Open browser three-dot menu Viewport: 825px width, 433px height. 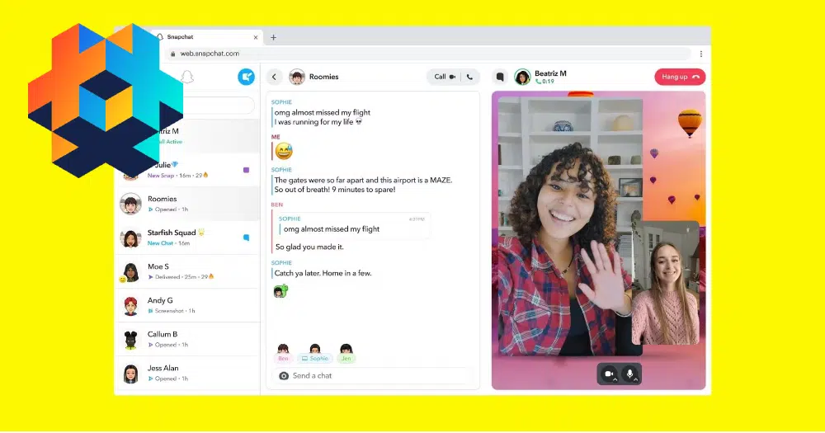click(700, 54)
